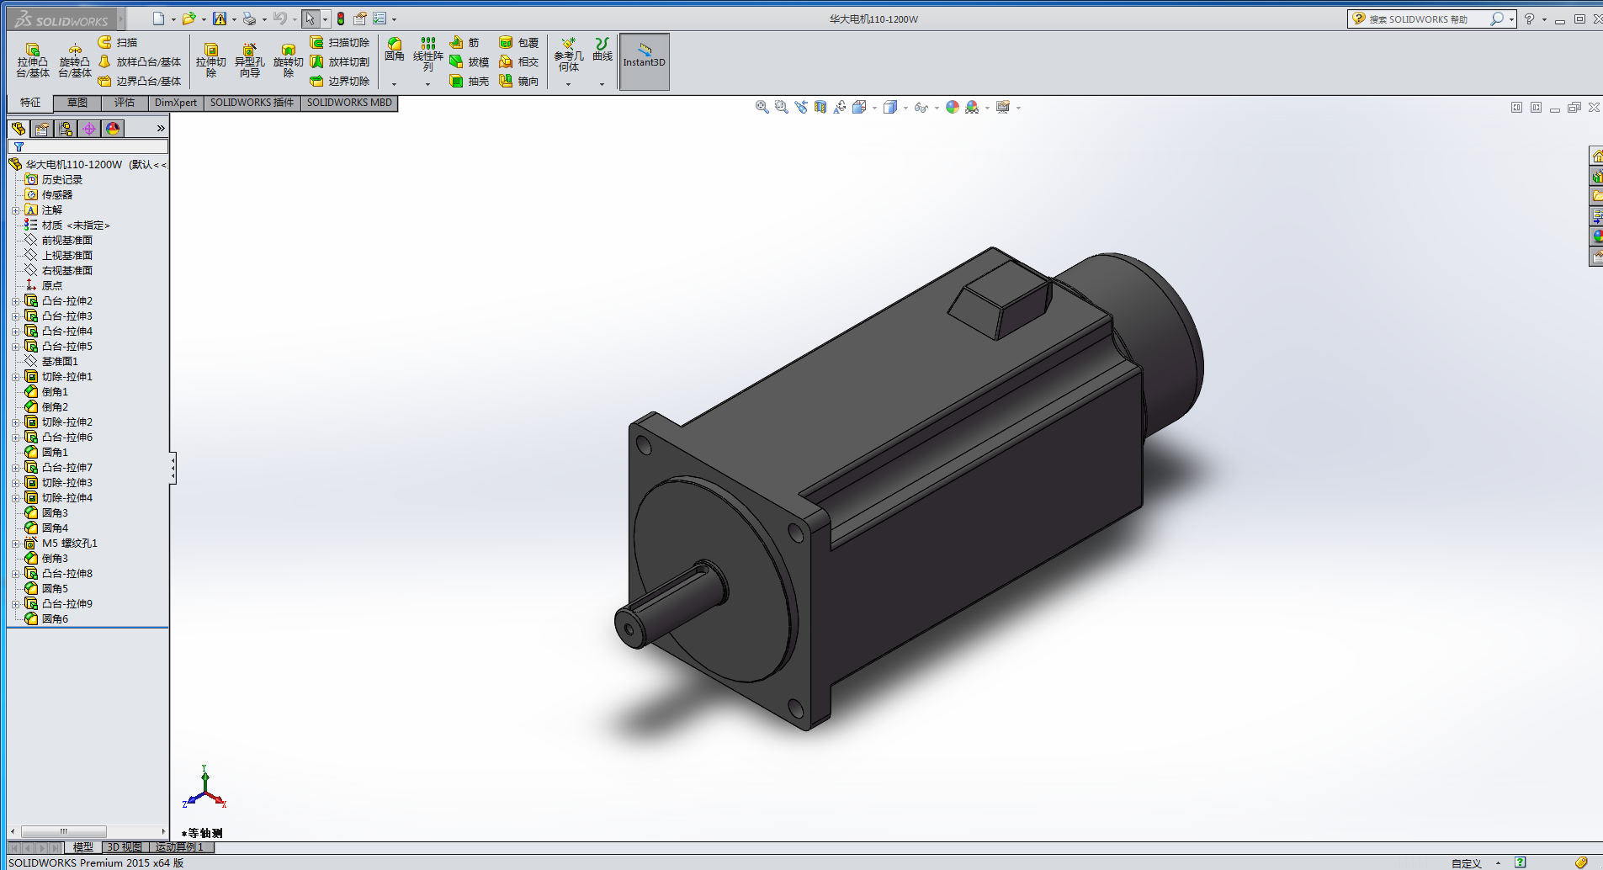Collapse the feature tree panel handle

pos(173,468)
